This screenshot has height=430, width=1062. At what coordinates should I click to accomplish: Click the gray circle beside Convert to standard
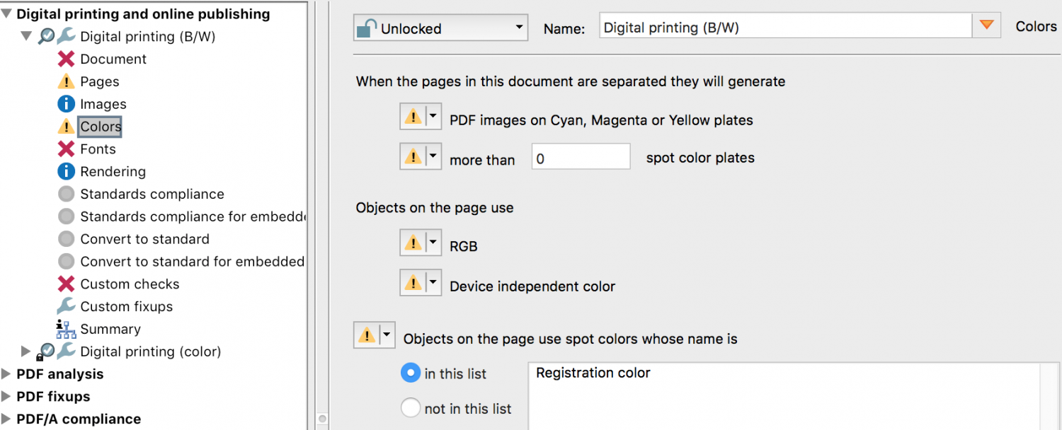(66, 239)
